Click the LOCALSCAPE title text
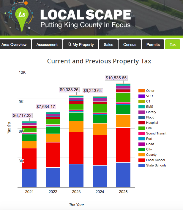 click(85, 15)
